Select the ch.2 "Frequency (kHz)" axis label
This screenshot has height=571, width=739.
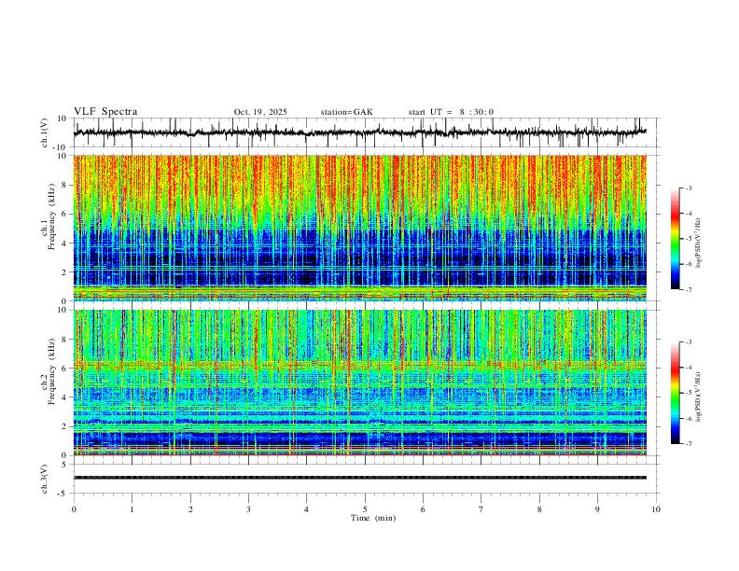pos(52,372)
